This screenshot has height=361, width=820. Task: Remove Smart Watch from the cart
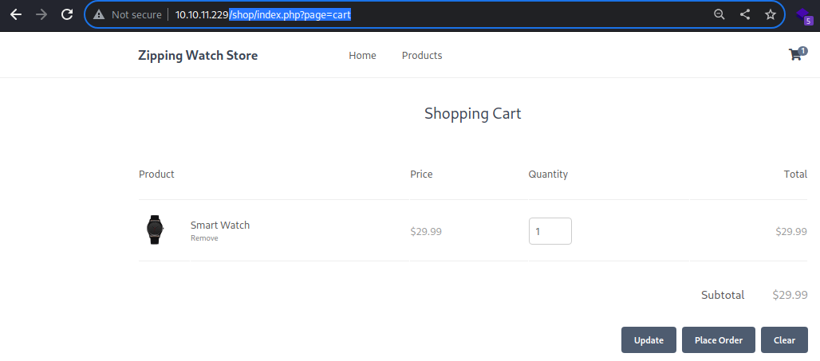point(204,238)
